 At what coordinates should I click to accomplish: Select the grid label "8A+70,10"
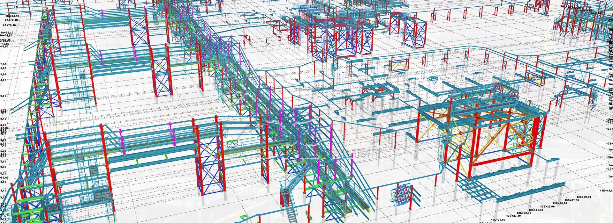coord(9,25)
